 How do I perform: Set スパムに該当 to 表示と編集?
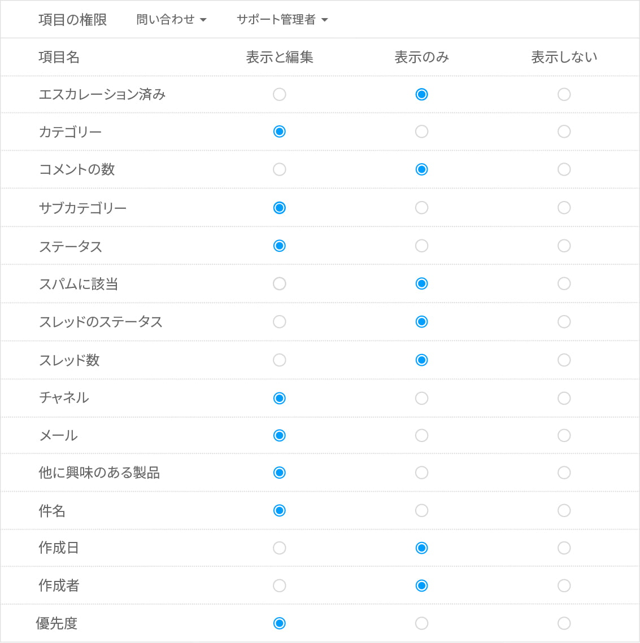click(280, 283)
